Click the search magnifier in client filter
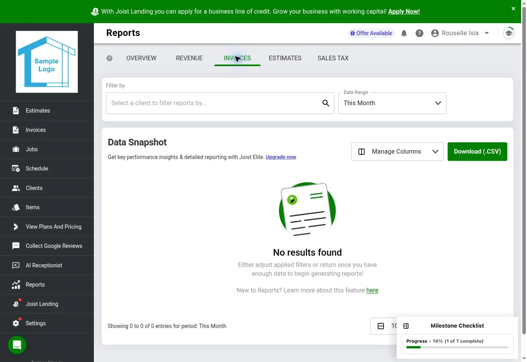527x362 pixels. tap(326, 103)
